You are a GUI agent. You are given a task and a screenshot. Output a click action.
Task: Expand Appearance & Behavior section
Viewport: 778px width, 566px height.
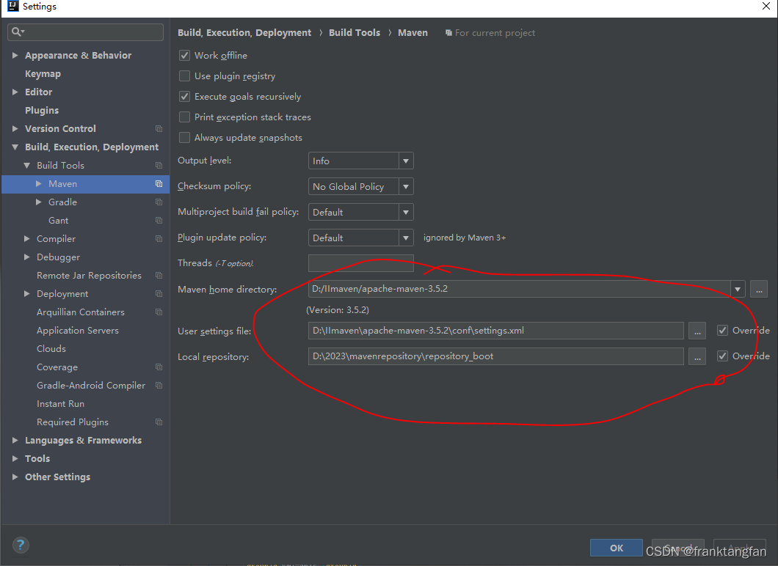pos(15,56)
